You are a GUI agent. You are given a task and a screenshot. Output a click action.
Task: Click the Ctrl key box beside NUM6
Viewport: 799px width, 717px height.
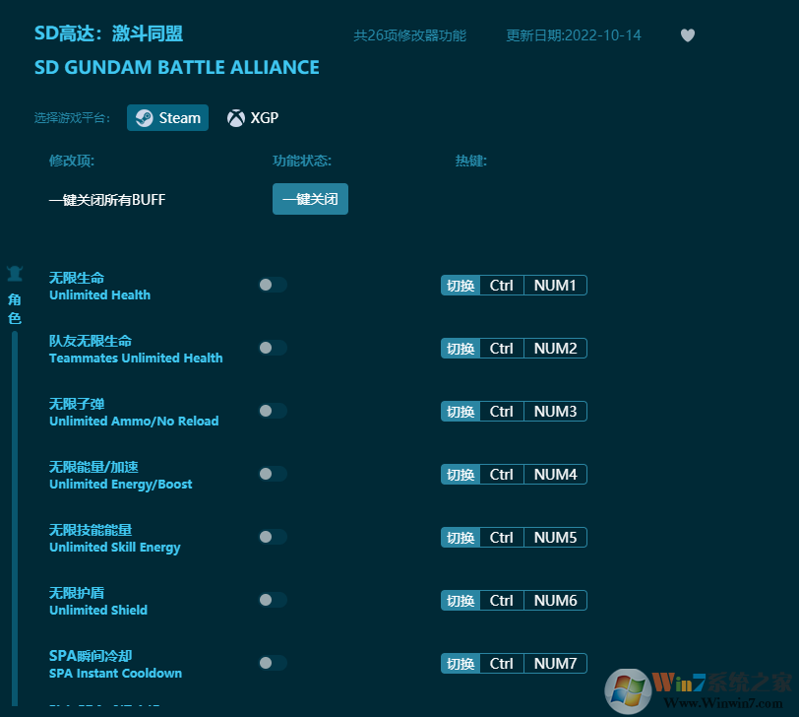[502, 600]
